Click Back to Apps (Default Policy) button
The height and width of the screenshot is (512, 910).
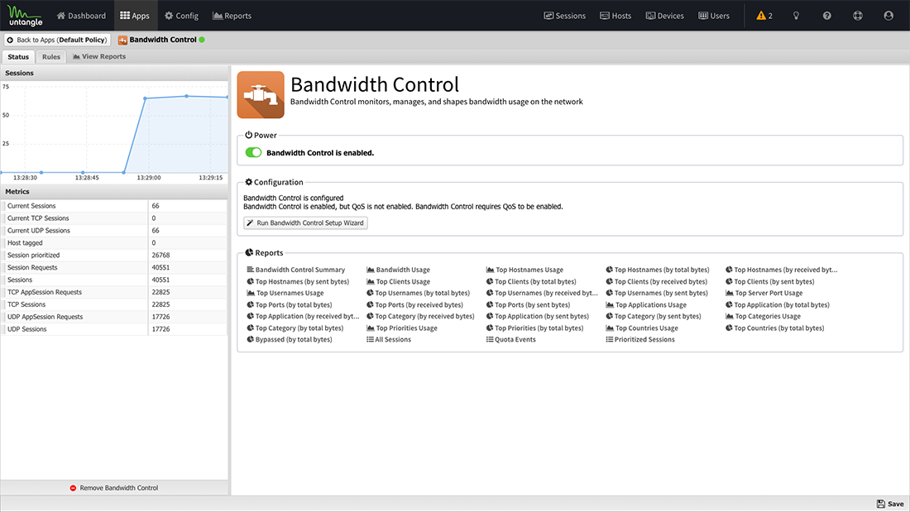point(57,40)
